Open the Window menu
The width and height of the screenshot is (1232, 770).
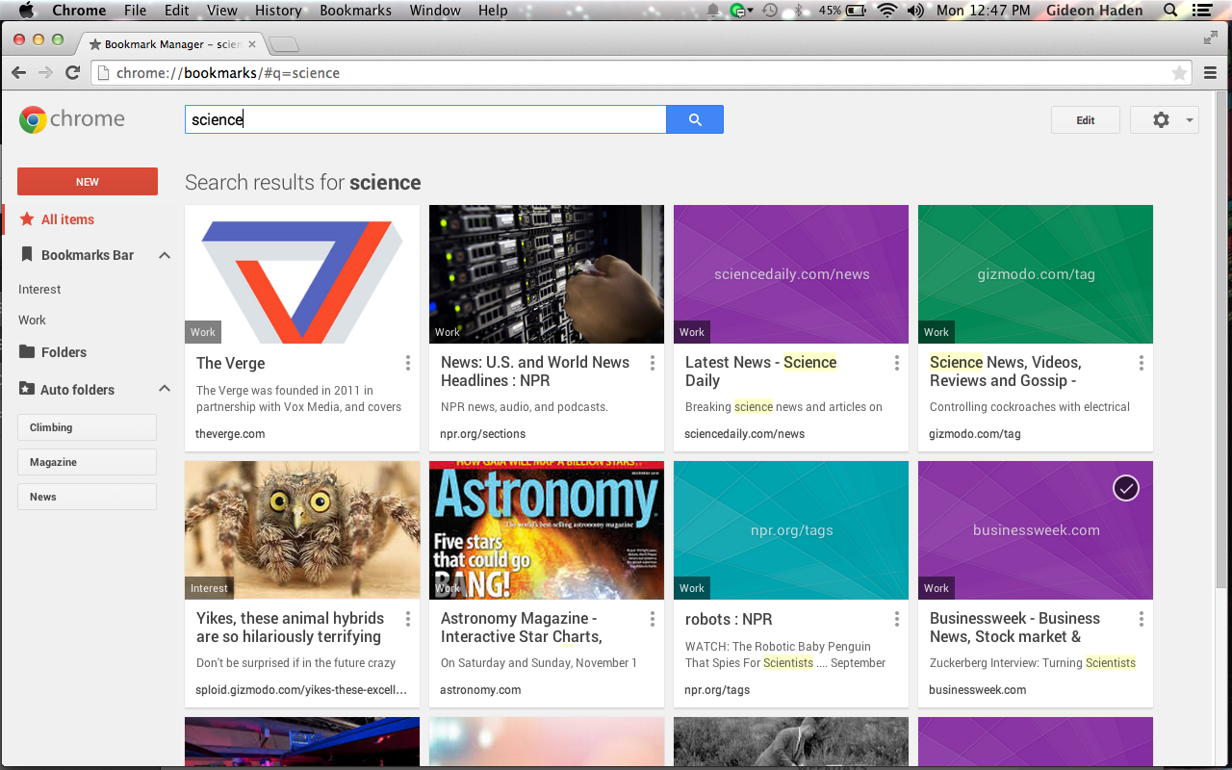[435, 11]
